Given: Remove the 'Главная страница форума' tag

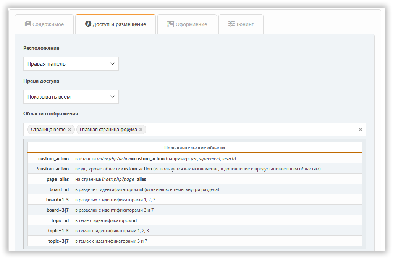Looking at the screenshot, I should 141,129.
